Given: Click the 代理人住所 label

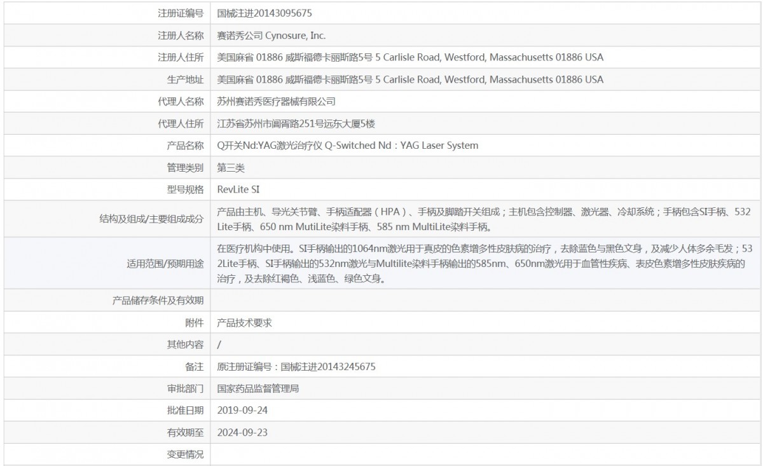Looking at the screenshot, I should [181, 123].
